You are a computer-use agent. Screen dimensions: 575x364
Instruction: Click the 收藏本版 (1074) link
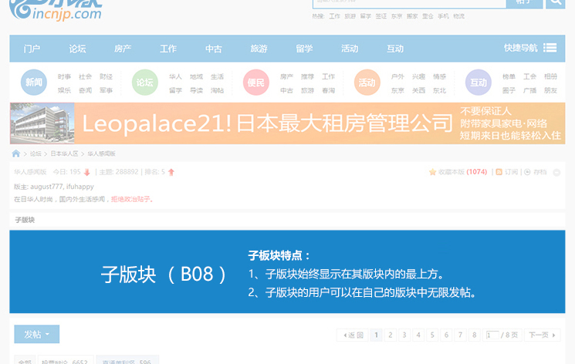coord(463,172)
